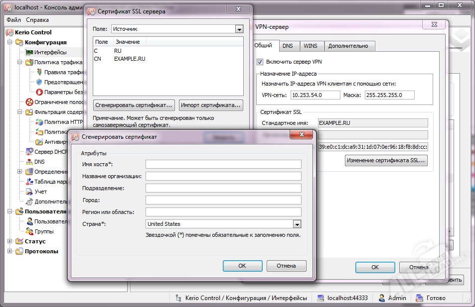Image resolution: width=475 pixels, height=307 pixels.
Task: Open the Поле source dropdown
Action: pos(239,29)
